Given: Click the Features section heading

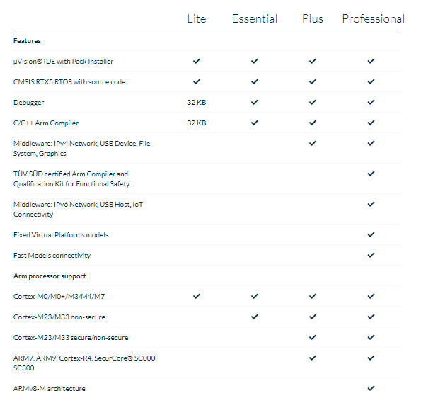Looking at the screenshot, I should pos(27,41).
